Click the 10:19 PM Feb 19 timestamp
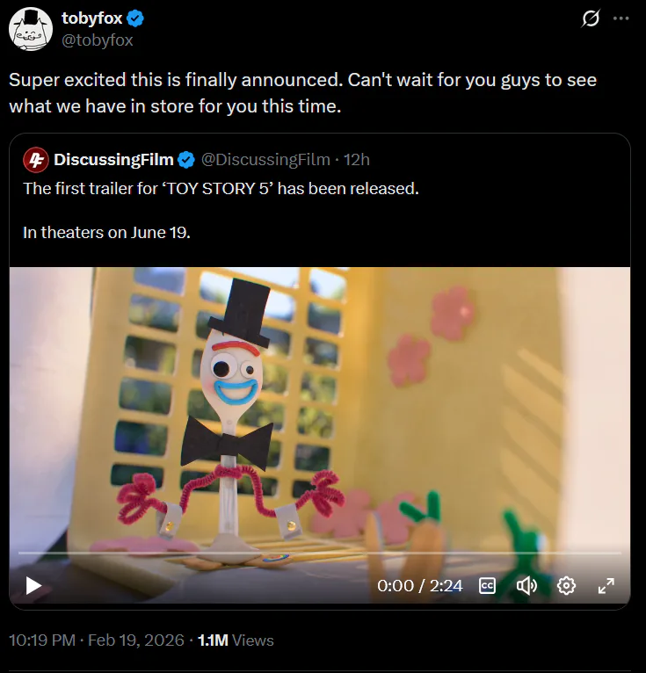This screenshot has height=673, width=646. tap(95, 640)
